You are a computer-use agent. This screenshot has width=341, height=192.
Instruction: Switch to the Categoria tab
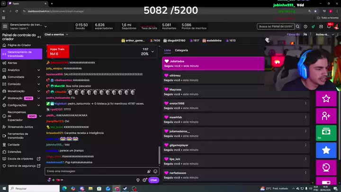181,50
